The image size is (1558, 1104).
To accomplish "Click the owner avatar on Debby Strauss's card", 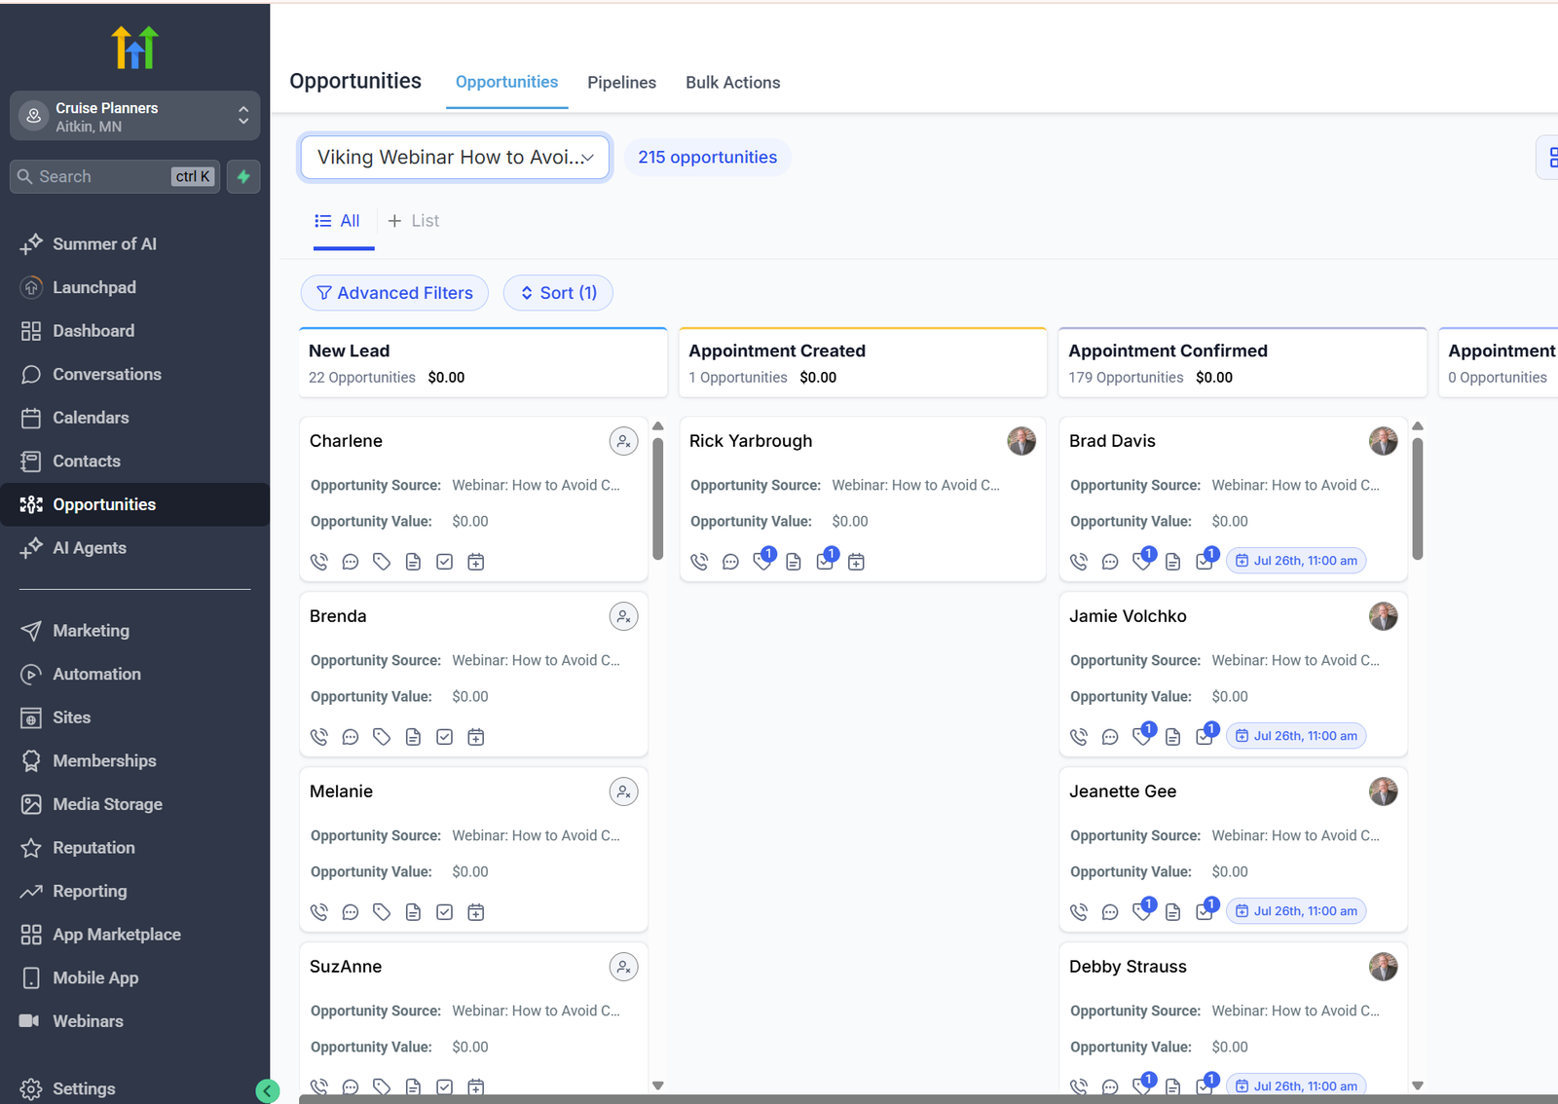I will (1384, 967).
